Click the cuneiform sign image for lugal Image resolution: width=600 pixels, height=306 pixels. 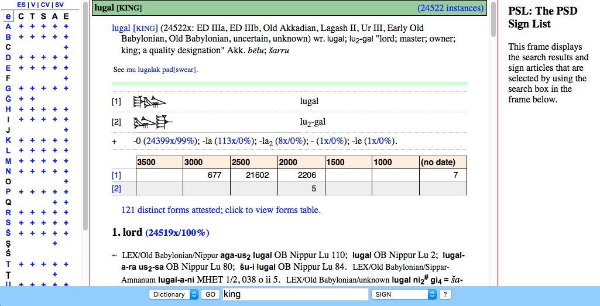click(149, 102)
